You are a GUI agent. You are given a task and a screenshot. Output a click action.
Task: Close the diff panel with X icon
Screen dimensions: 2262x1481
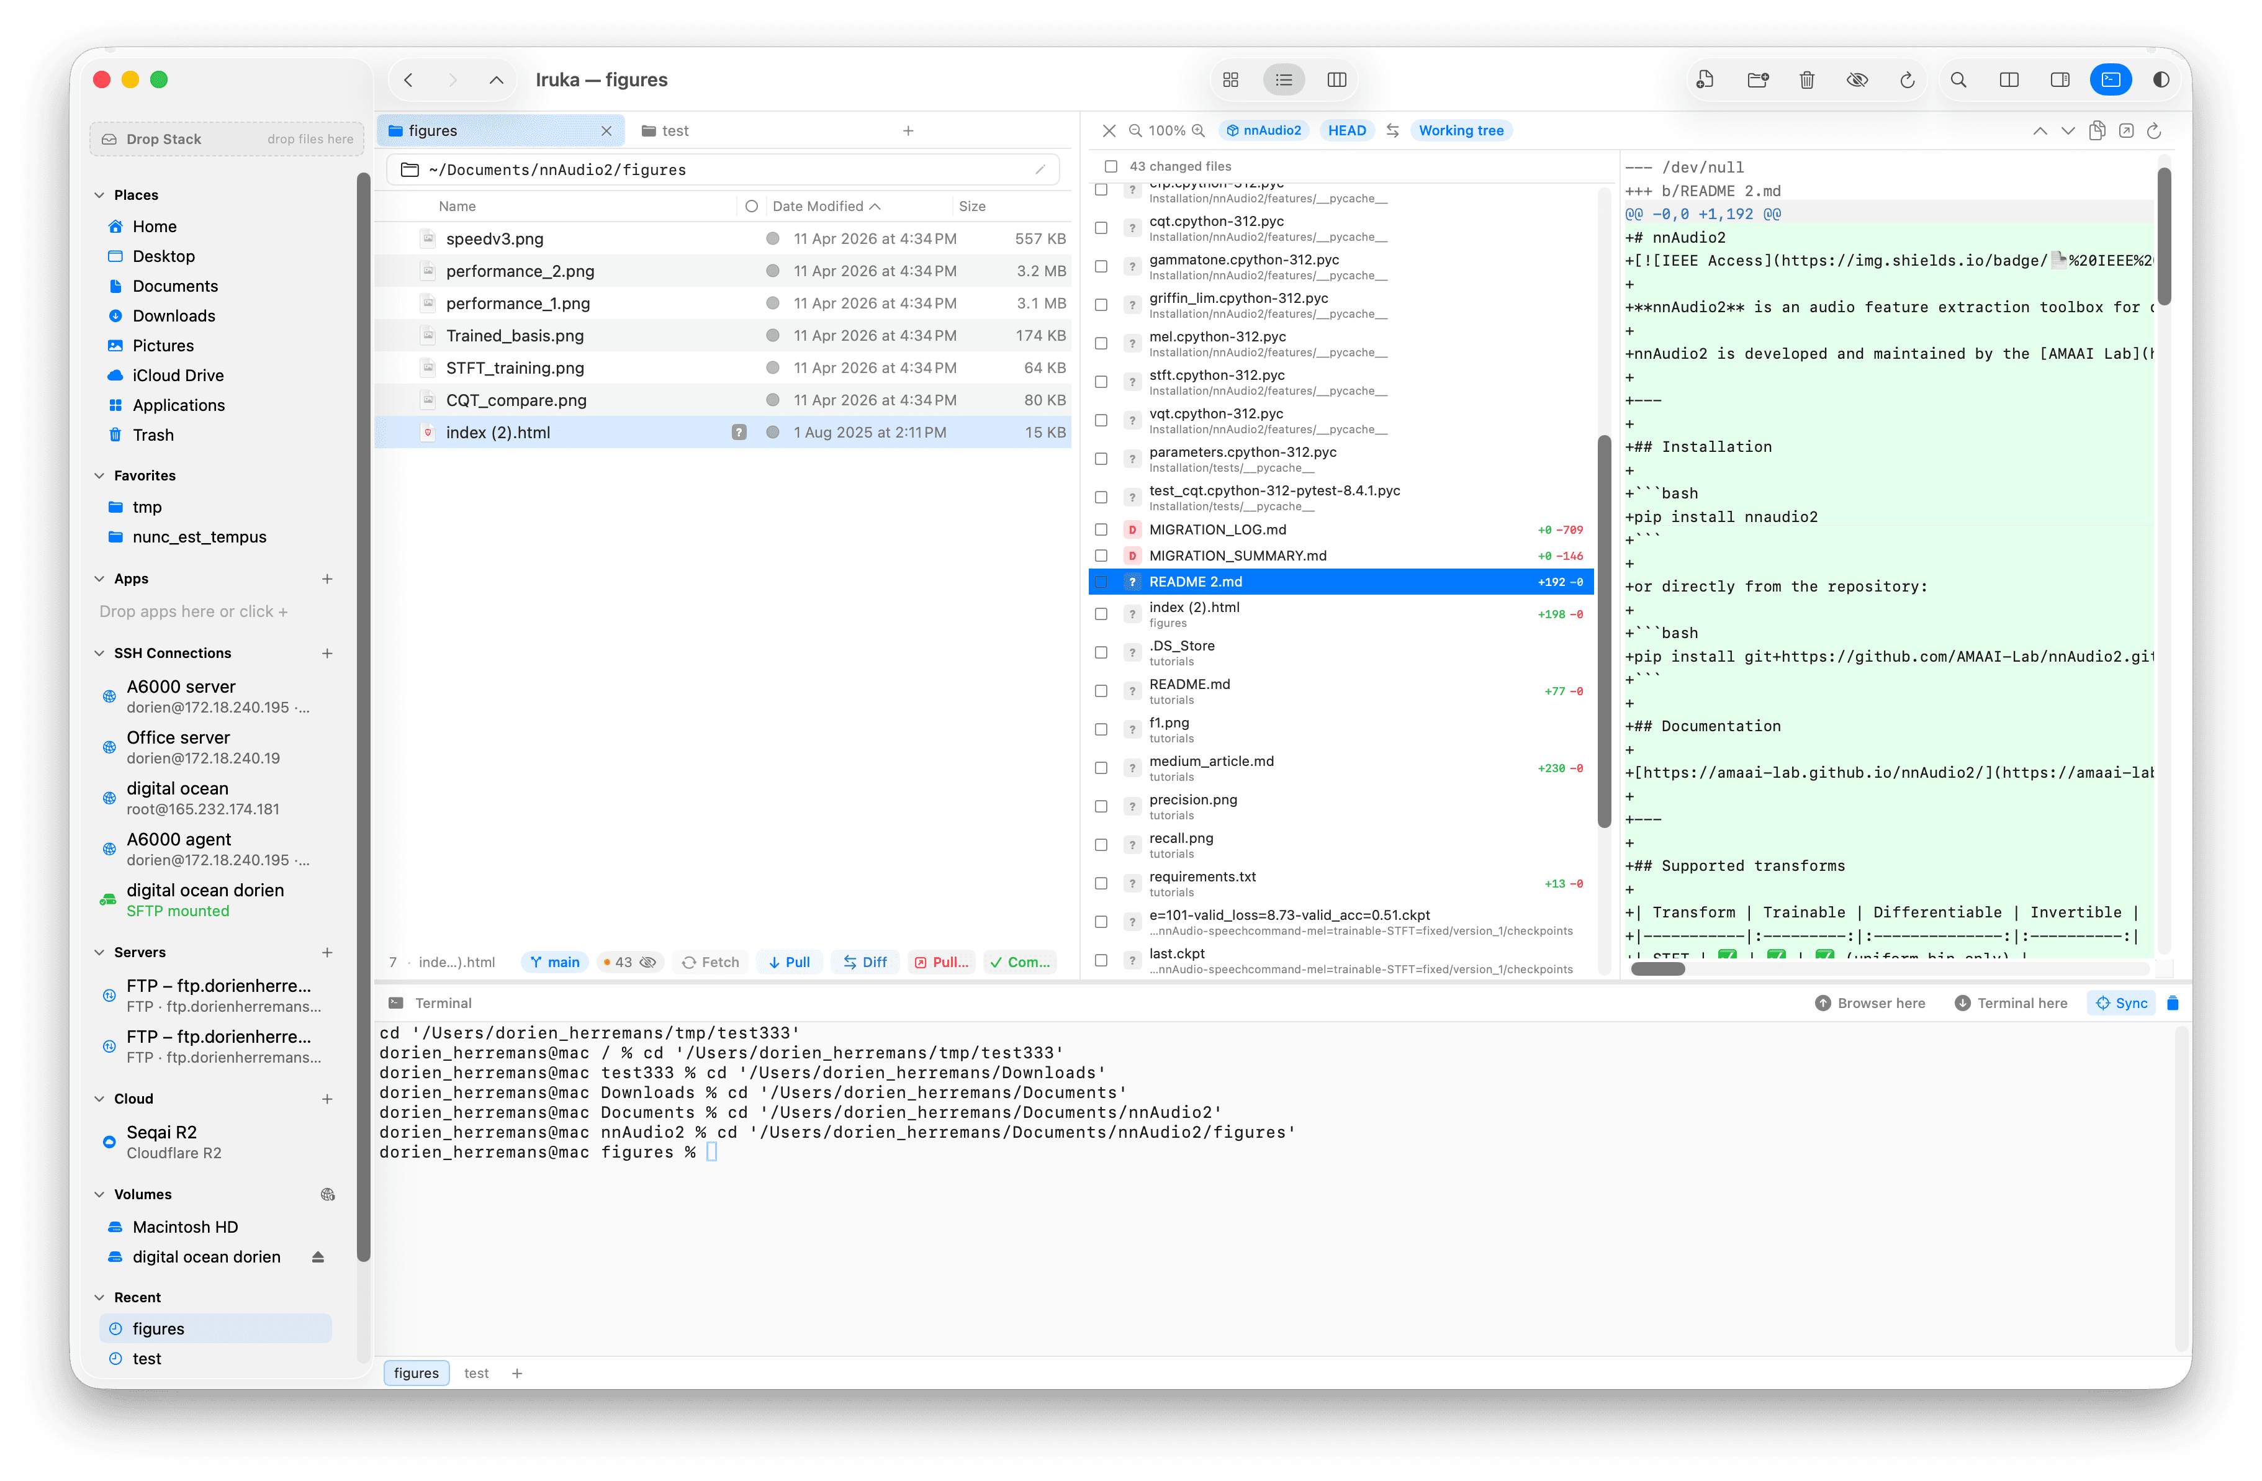tap(1108, 130)
